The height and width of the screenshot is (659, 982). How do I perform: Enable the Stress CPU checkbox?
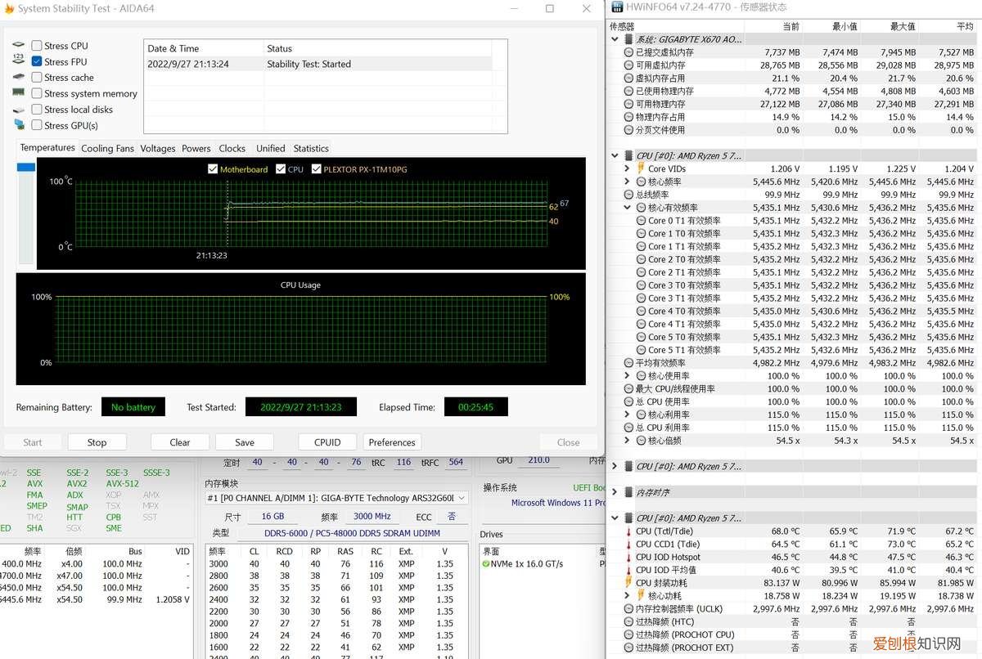click(37, 46)
